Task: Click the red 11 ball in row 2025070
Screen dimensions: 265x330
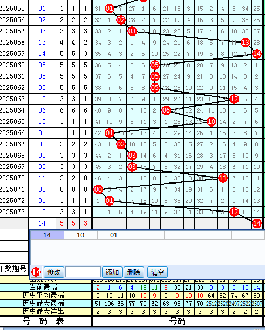Action: pyautogui.click(x=223, y=178)
